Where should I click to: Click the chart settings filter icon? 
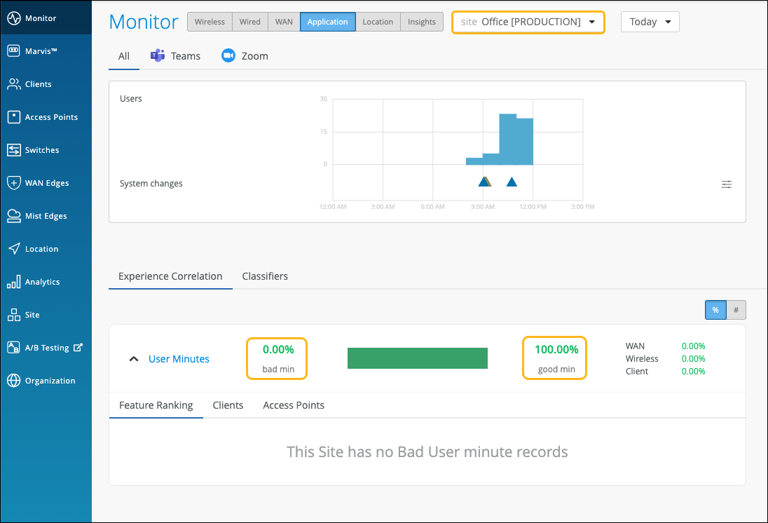727,184
